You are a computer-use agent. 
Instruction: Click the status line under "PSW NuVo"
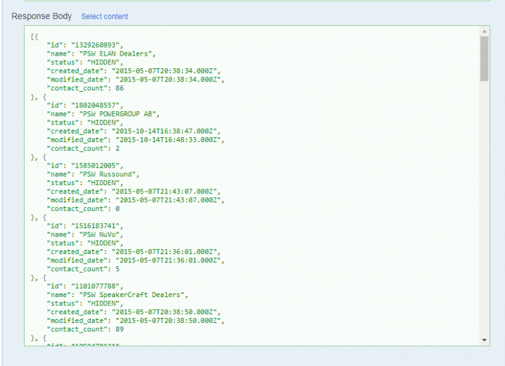point(85,243)
